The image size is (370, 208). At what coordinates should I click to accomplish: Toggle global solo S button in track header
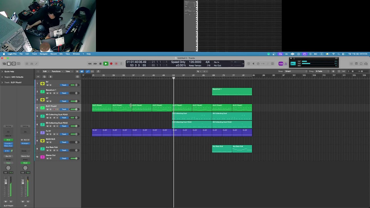[x=50, y=77]
